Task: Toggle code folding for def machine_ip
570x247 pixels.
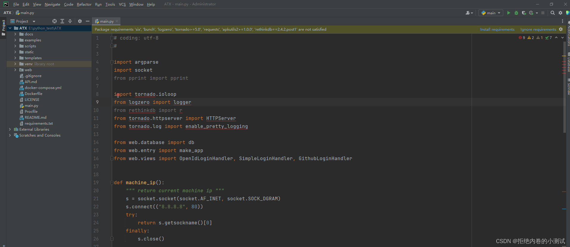Action: click(112, 183)
